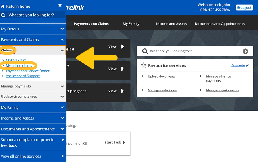Click the Logout button

pos(244,8)
